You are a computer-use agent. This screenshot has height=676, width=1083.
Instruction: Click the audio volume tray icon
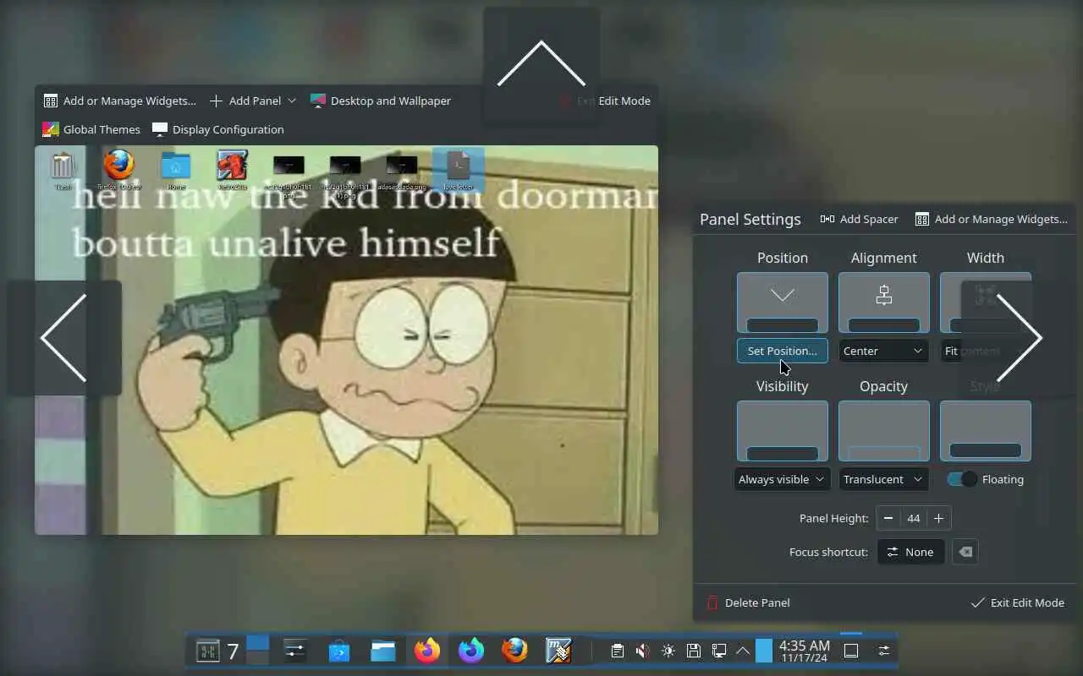pos(643,651)
